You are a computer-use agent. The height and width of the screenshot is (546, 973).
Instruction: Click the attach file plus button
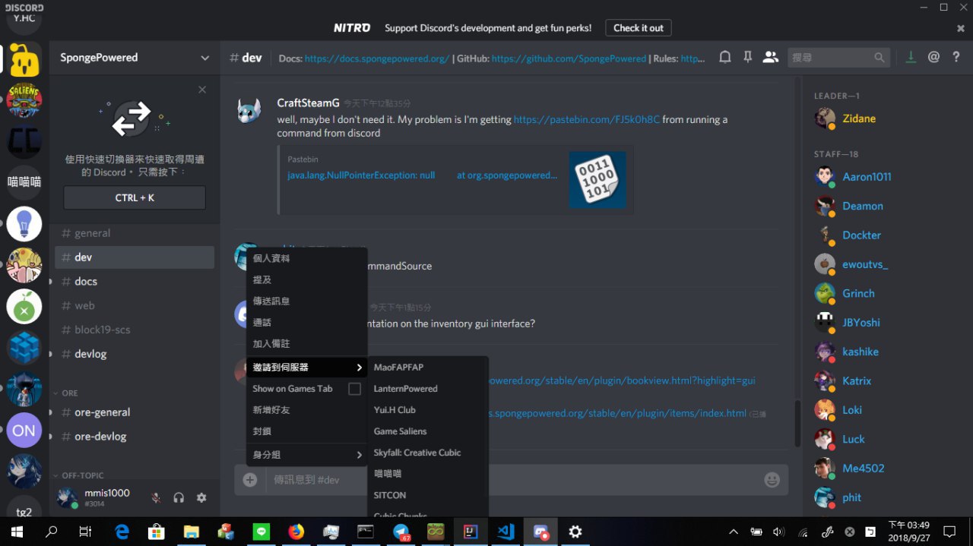pyautogui.click(x=250, y=480)
